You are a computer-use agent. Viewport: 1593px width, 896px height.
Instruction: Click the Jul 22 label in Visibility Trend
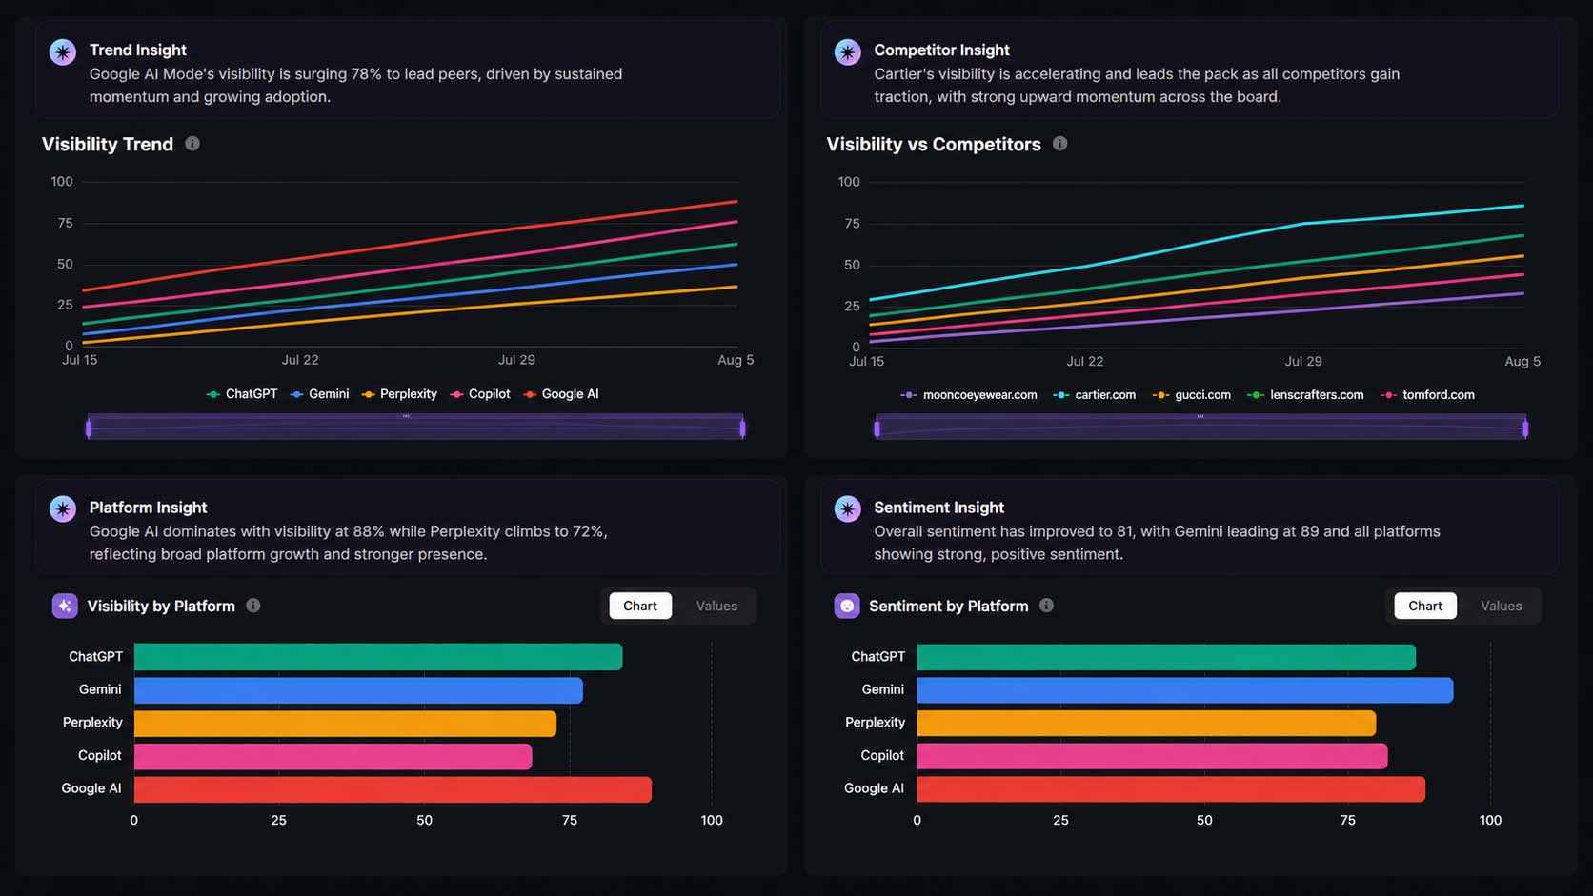coord(300,360)
